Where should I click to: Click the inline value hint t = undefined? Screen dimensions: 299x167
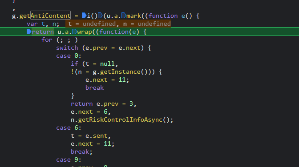[92, 24]
